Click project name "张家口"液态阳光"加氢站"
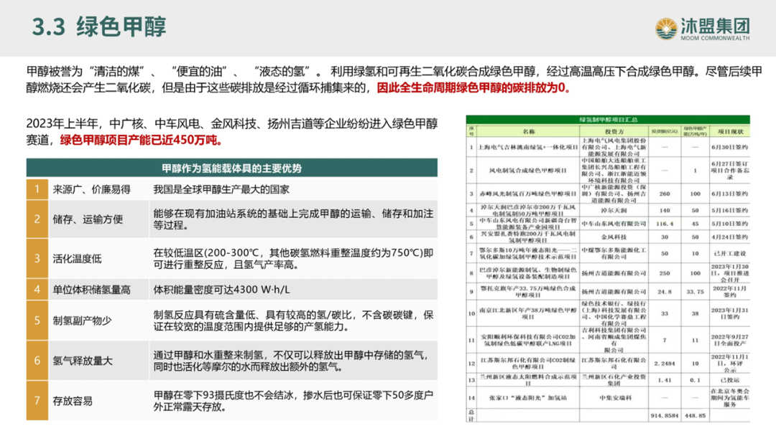Screen dimensions: 776x436 [528, 397]
